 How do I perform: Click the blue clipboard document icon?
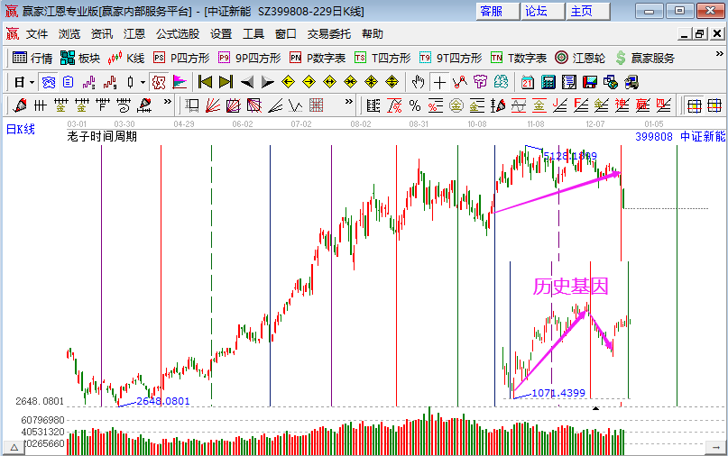[69, 83]
